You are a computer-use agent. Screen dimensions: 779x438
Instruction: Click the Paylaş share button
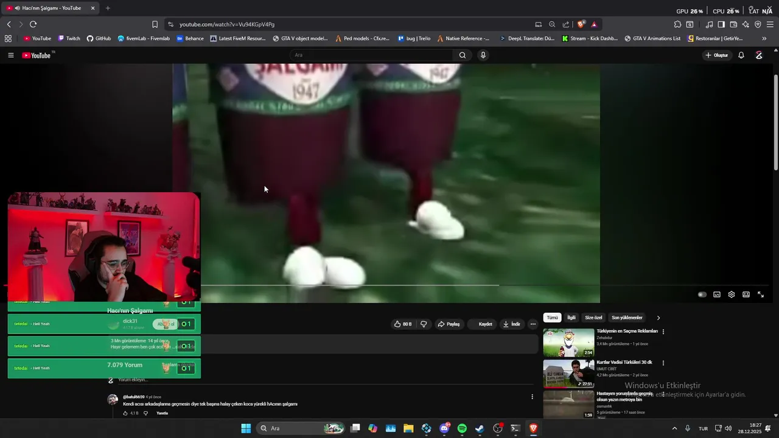click(449, 324)
